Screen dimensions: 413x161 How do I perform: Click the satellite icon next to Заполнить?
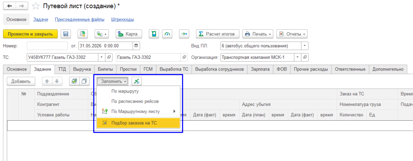tap(136, 82)
